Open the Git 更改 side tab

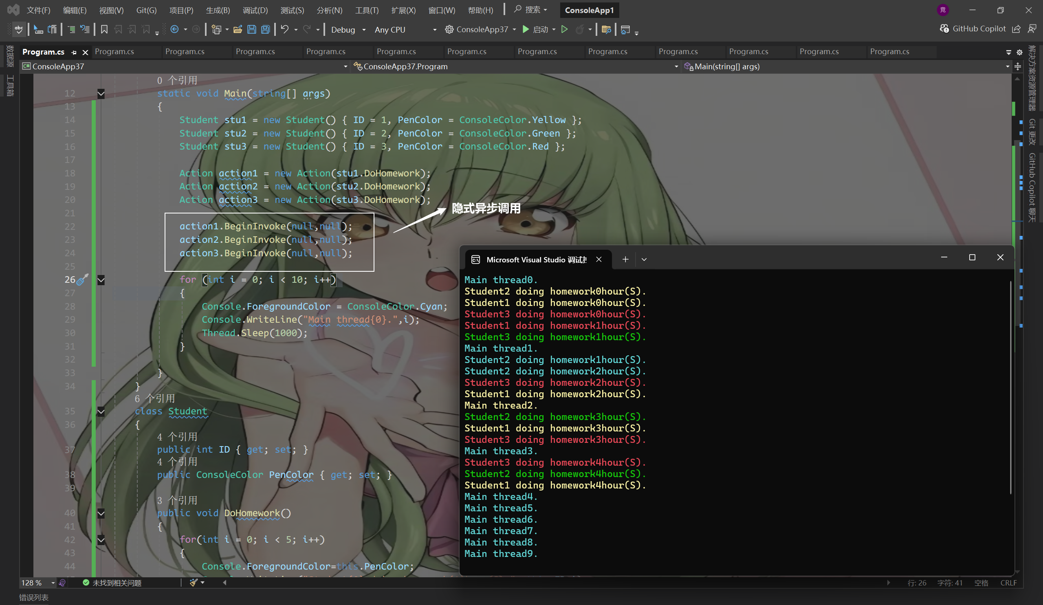pyautogui.click(x=1032, y=132)
